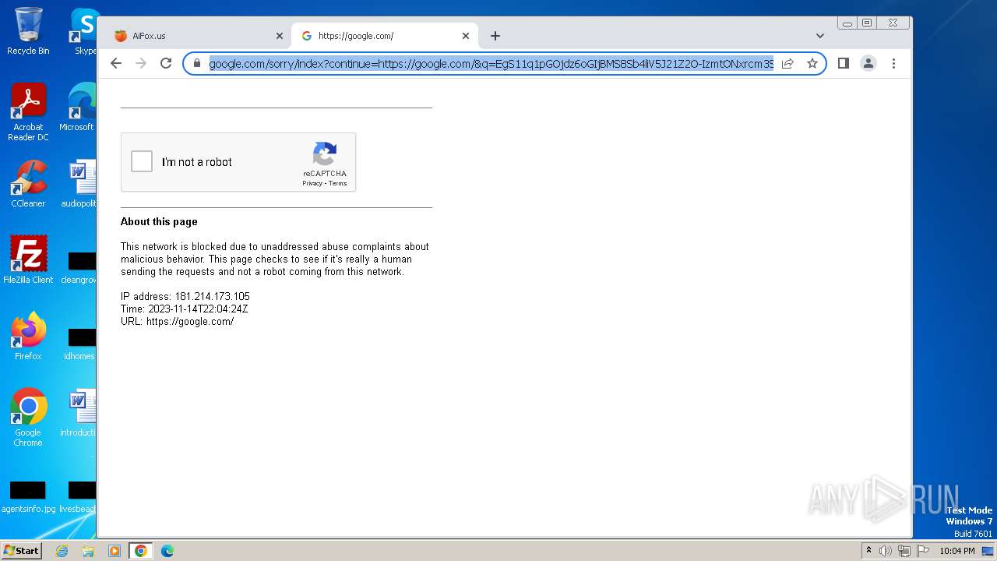Viewport: 997px width, 561px height.
Task: Expand the tab search dropdown chevron
Action: click(x=819, y=36)
